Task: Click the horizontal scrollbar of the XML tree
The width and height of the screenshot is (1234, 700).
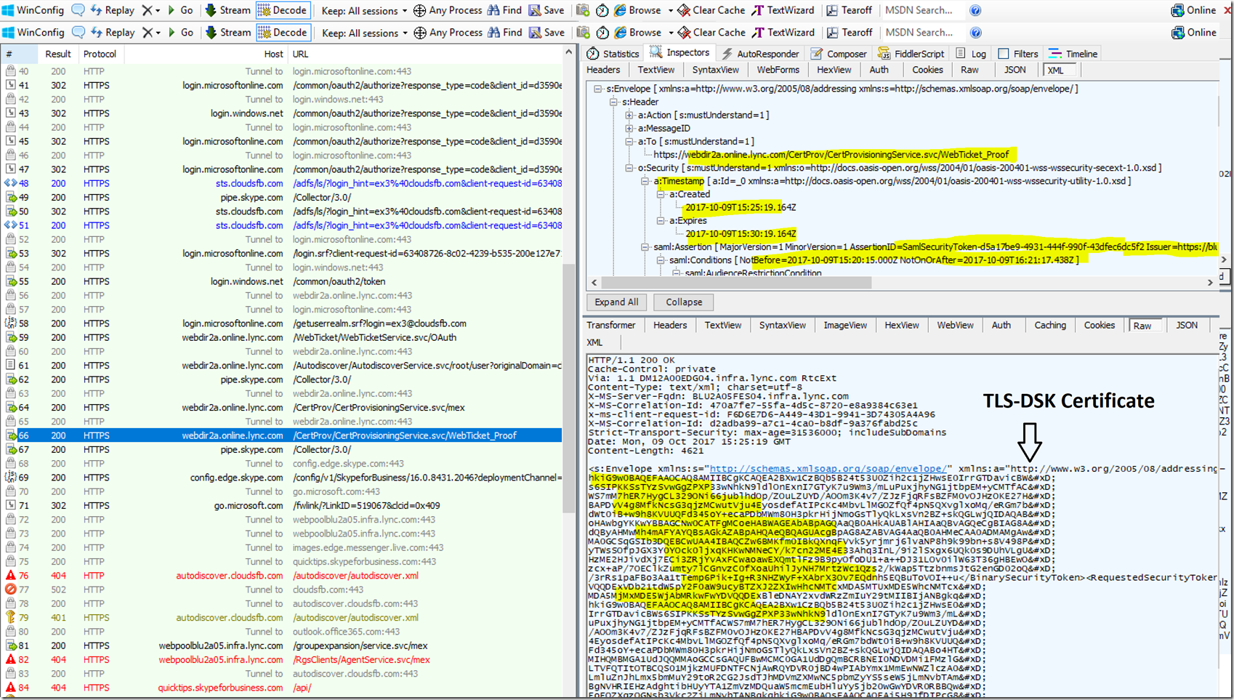Action: click(737, 282)
